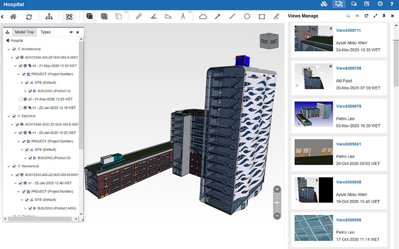Pin the Views Manage panel
This screenshot has width=399, height=249.
click(384, 16)
